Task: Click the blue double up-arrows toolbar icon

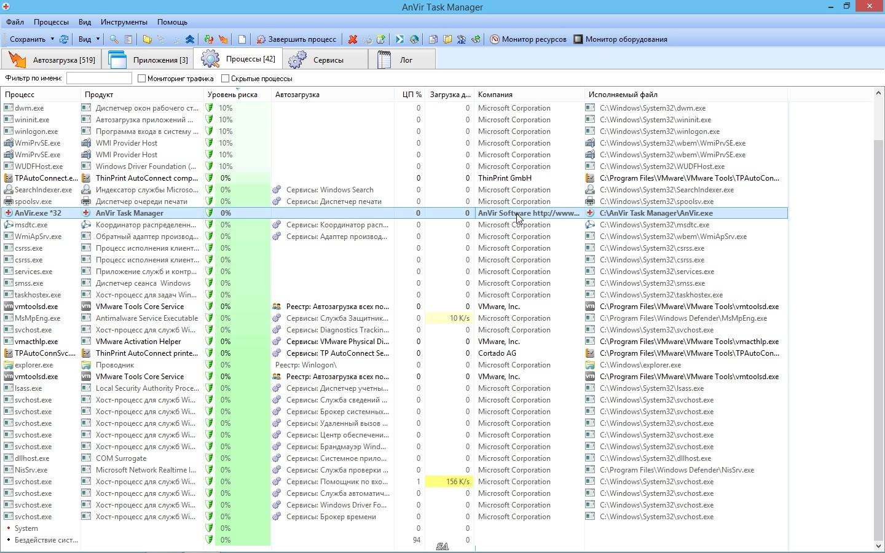Action: (x=190, y=39)
